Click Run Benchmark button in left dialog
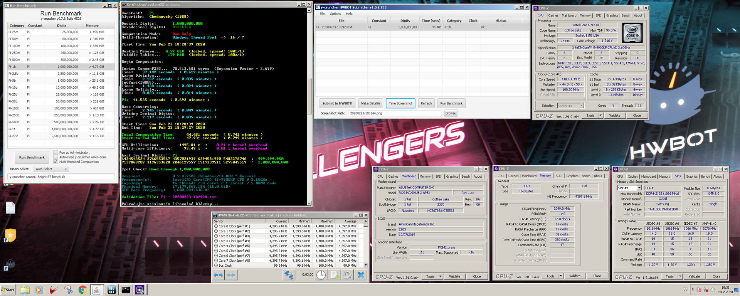Screen dimensions: 740x296 [x=32, y=157]
